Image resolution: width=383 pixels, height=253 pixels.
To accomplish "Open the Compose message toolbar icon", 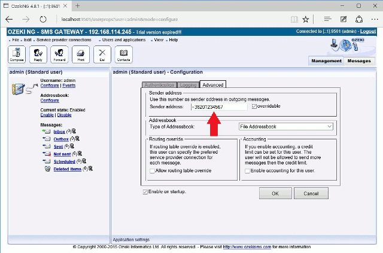I will 17,54.
